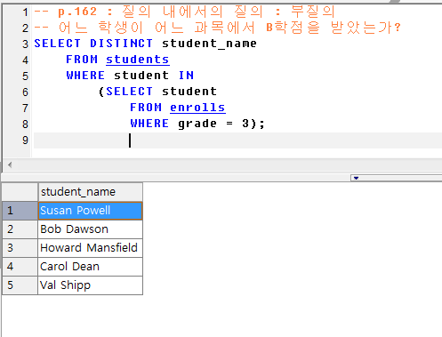The height and width of the screenshot is (337, 442).
Task: Click the grid corner select-all cell
Action: (x=20, y=192)
